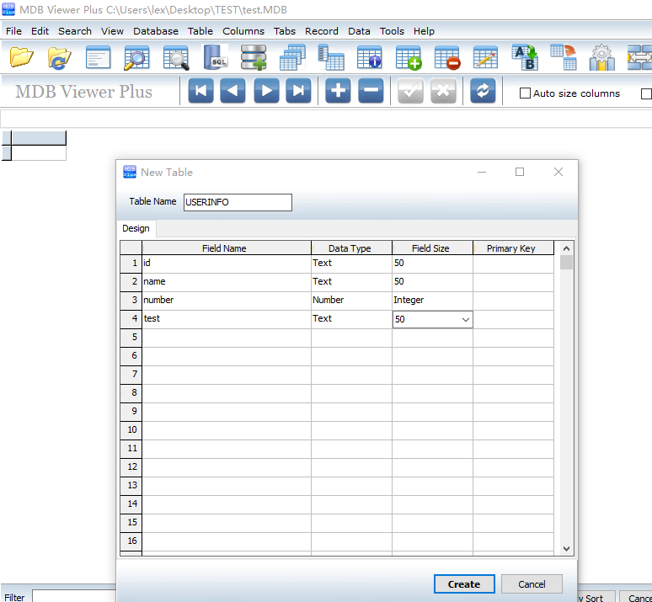This screenshot has height=602, width=652.
Task: Open Field Size dropdown for test row
Action: pyautogui.click(x=466, y=320)
